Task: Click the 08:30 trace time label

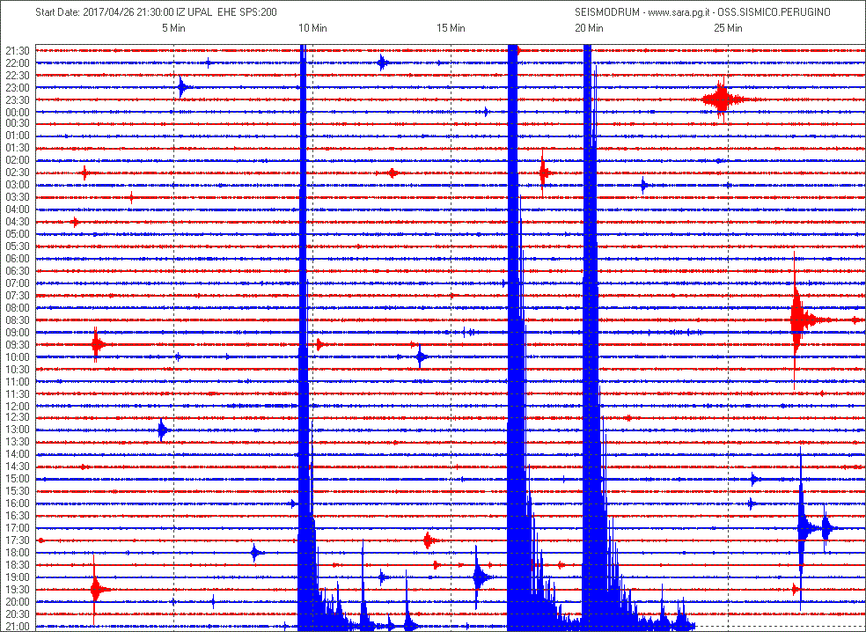Action: pyautogui.click(x=17, y=320)
